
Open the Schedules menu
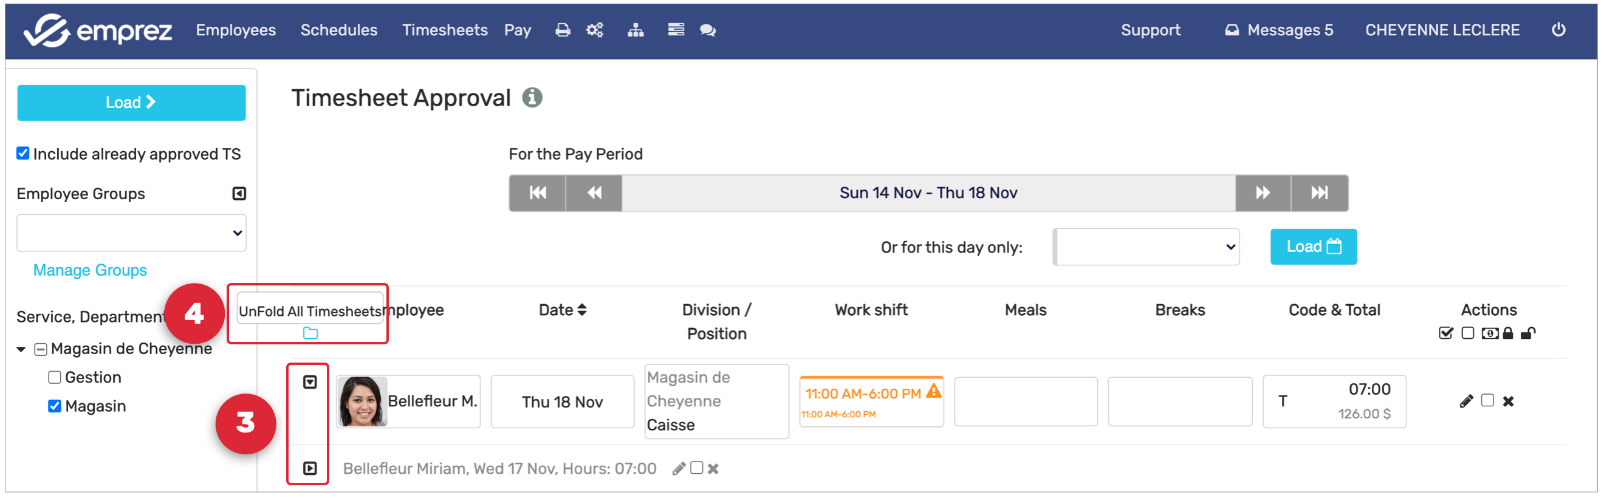(x=339, y=30)
